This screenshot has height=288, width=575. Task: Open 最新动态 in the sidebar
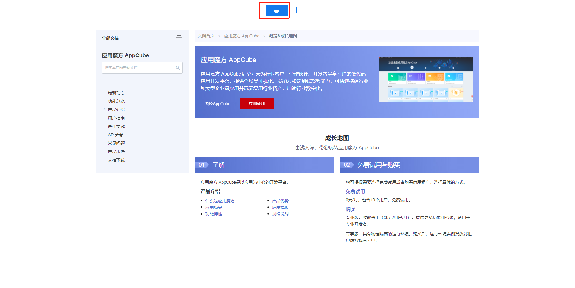(116, 93)
